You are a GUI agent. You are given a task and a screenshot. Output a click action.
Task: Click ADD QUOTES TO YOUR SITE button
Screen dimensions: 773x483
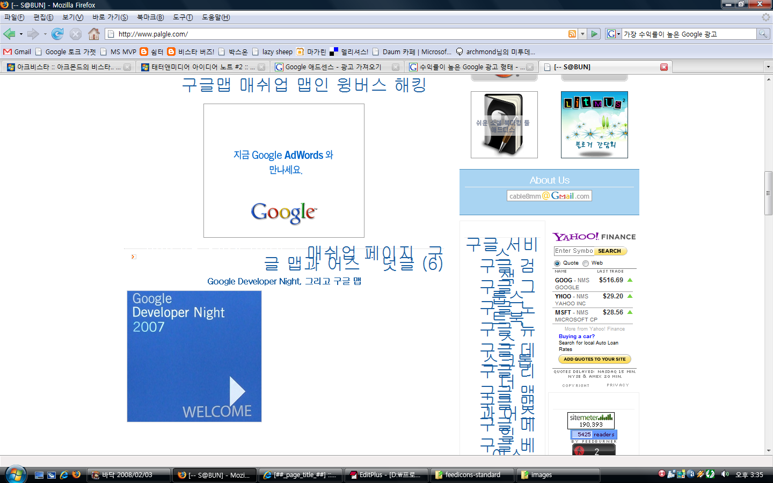594,359
